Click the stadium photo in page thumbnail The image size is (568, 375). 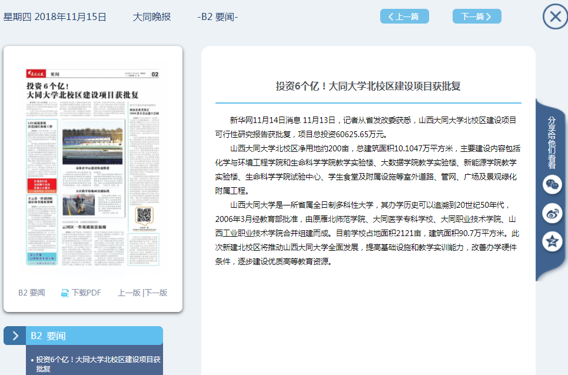pos(92,142)
